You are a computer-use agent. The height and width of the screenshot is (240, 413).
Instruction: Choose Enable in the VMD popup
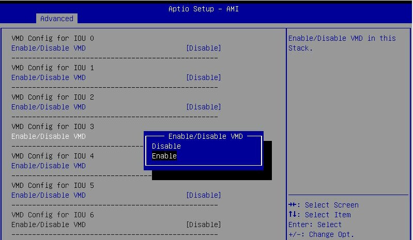click(x=164, y=156)
